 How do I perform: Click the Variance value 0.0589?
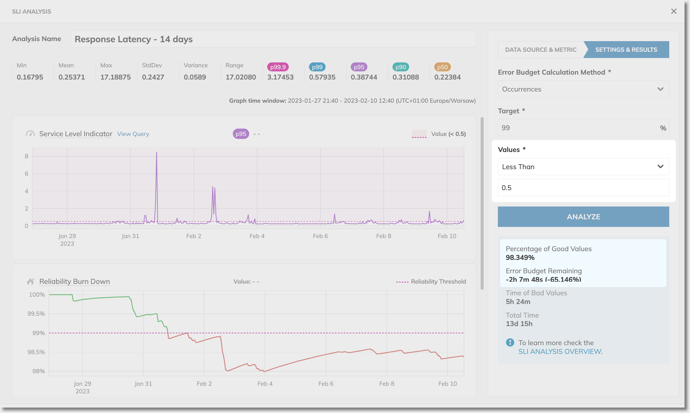[x=195, y=77]
